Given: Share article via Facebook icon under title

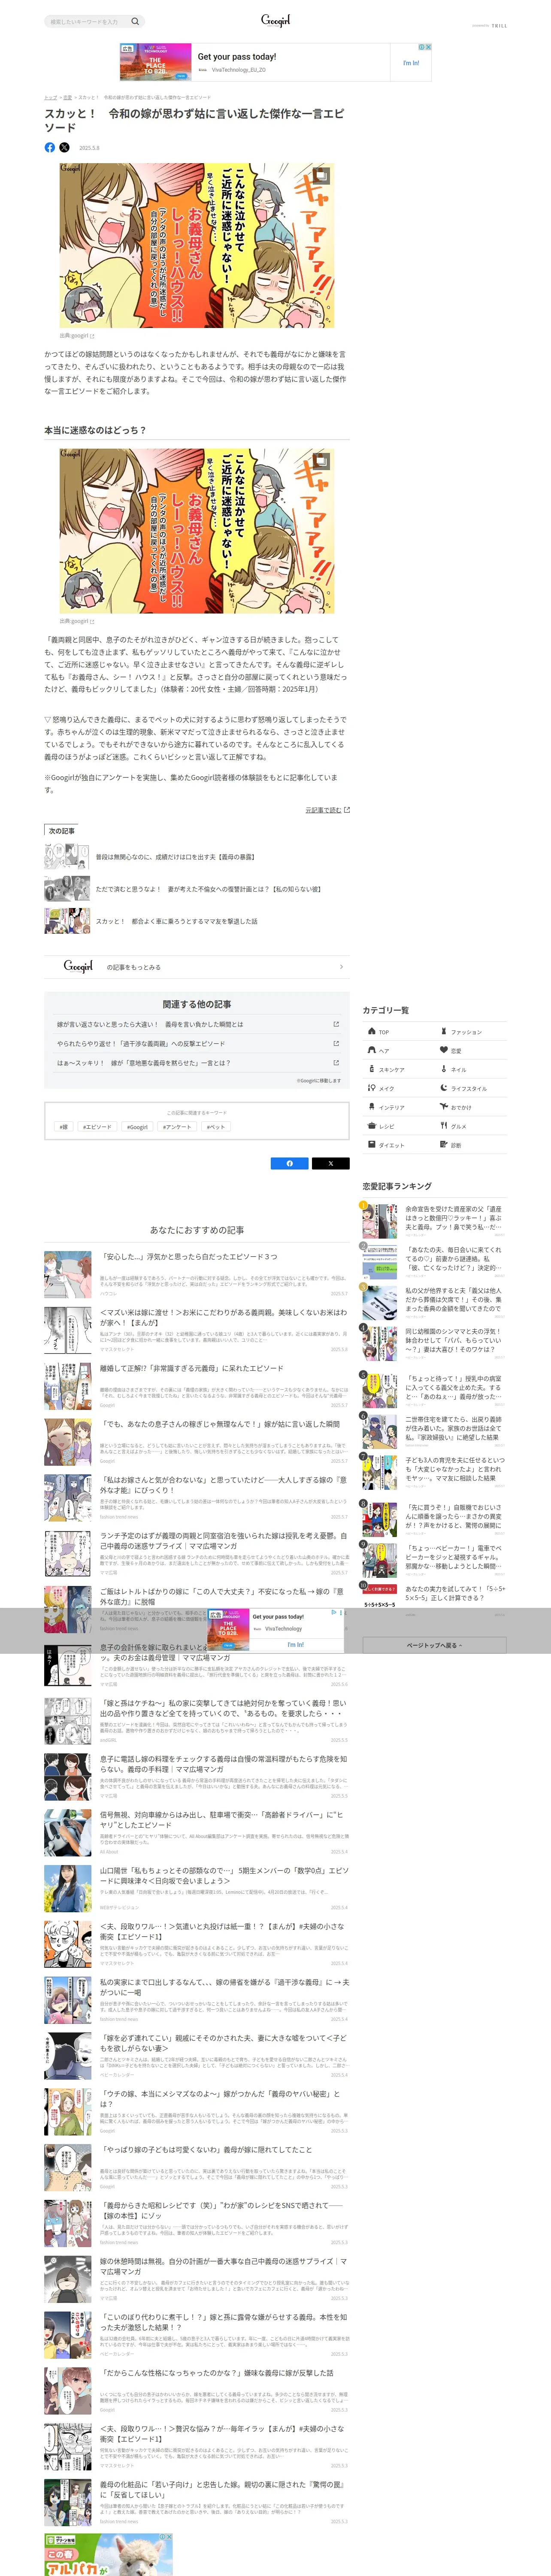Looking at the screenshot, I should pyautogui.click(x=50, y=147).
